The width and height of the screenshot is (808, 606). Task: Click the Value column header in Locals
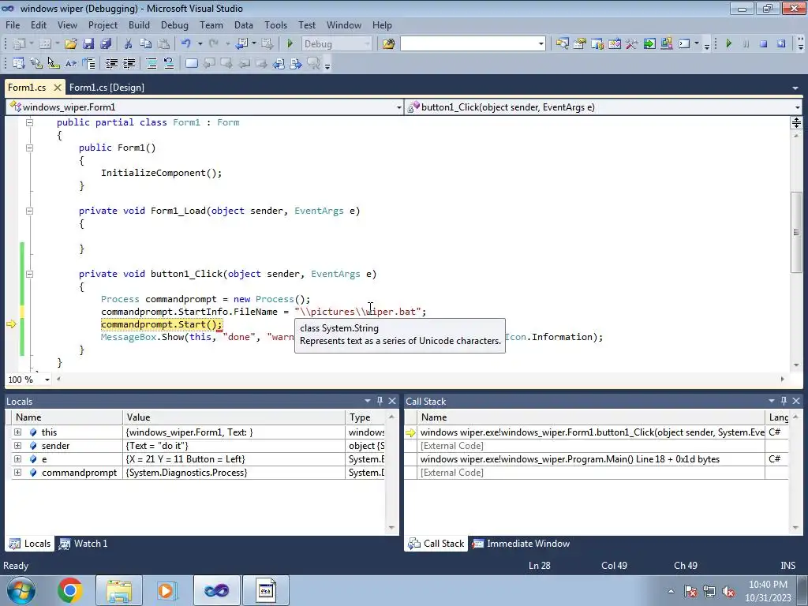pos(234,417)
